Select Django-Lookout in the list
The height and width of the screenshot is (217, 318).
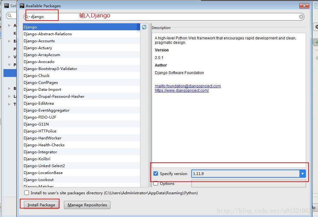(x=82, y=179)
